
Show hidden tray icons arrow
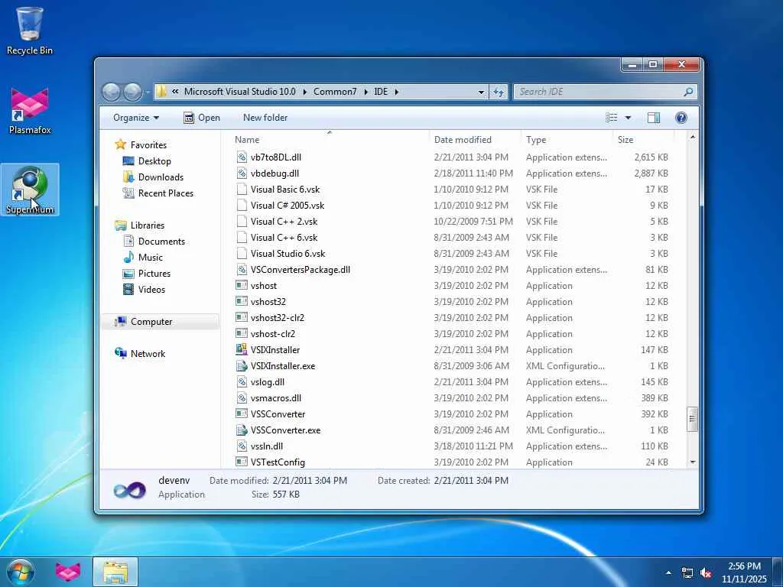point(668,573)
